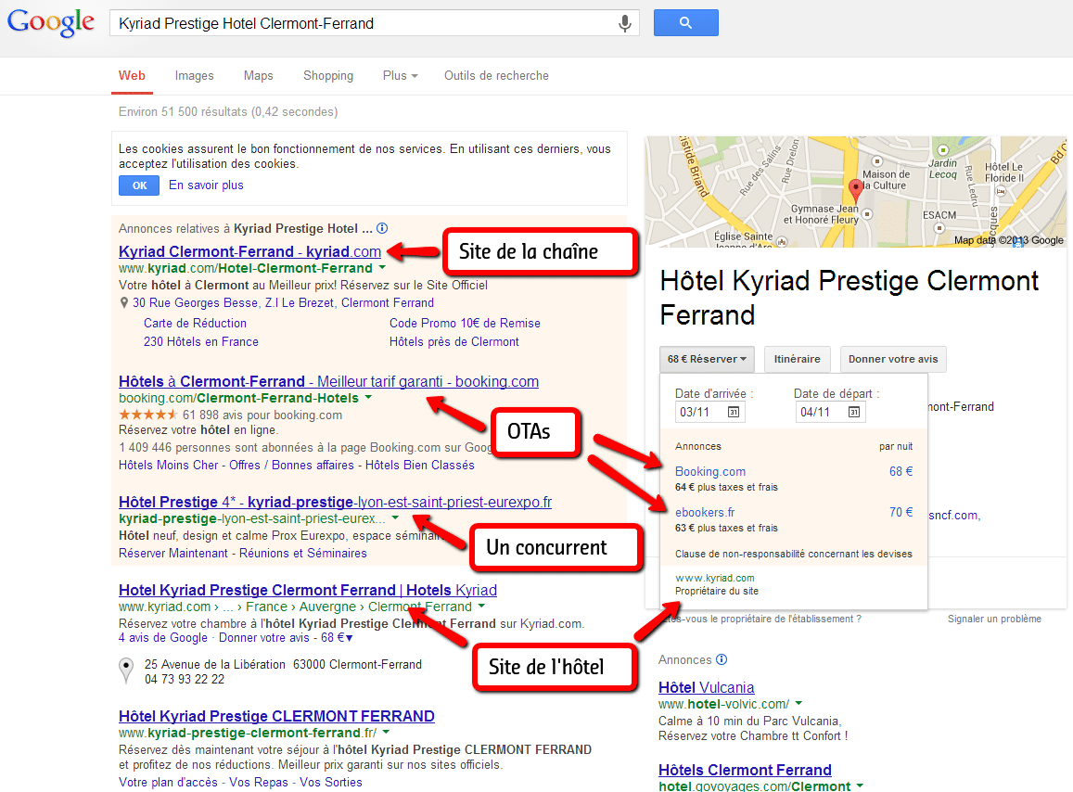Open the departure date calendar icon
Viewport: 1073px width, 792px height.
[854, 412]
